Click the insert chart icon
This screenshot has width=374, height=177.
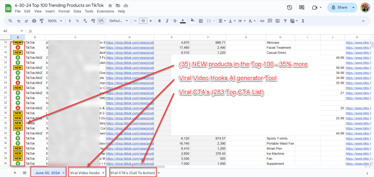coord(278,21)
